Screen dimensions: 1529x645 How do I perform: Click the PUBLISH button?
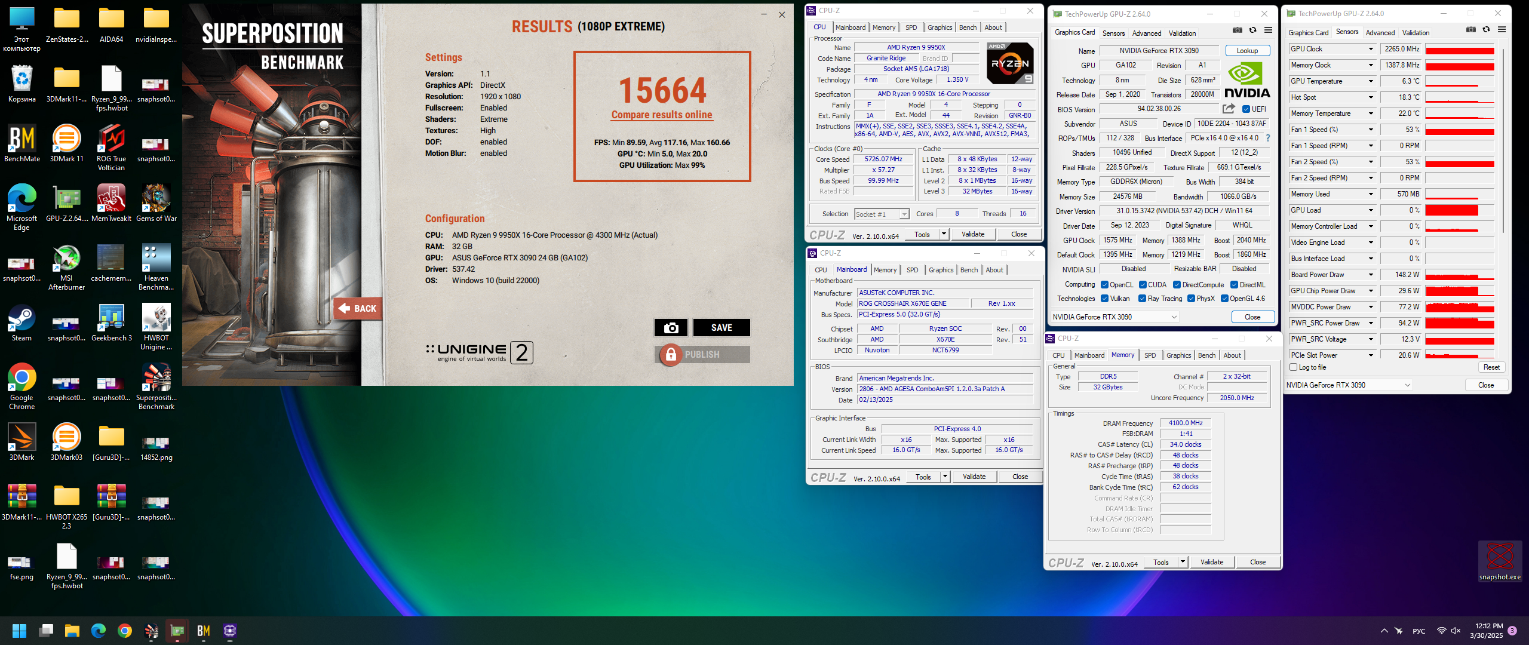[x=702, y=355]
